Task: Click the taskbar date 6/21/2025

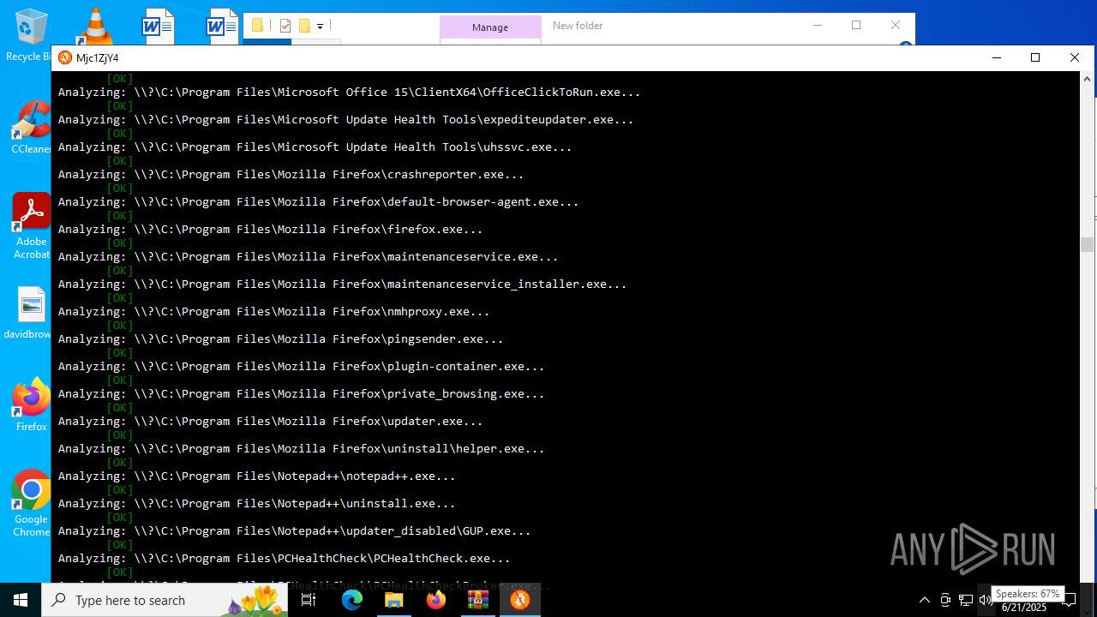Action: click(x=1024, y=607)
